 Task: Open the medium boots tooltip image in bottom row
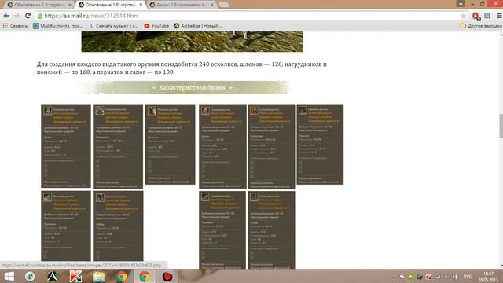(x=271, y=230)
